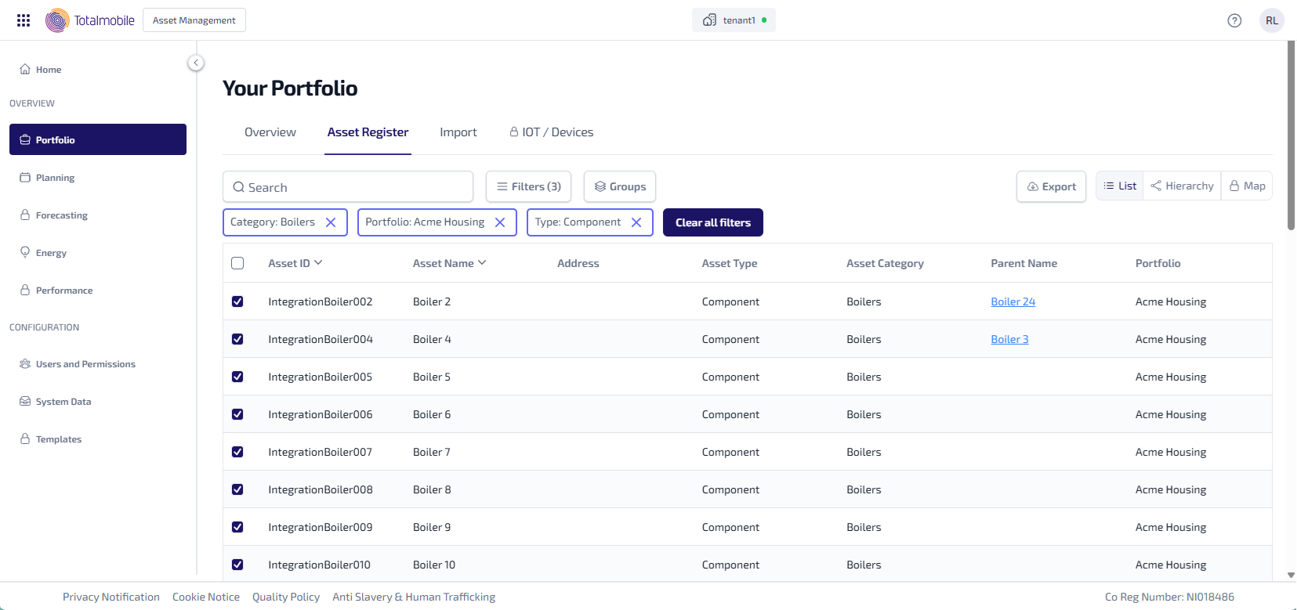Collapse the left sidebar panel

(196, 63)
